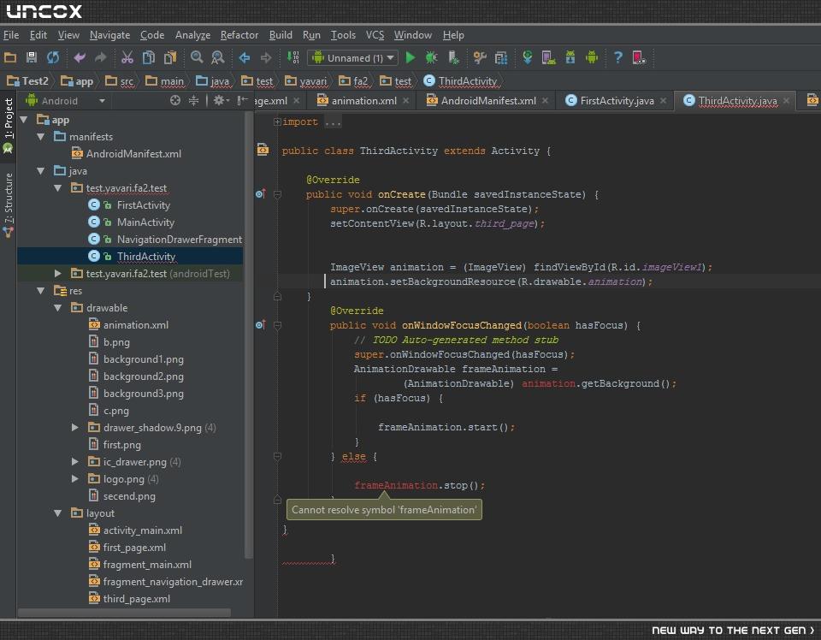Viewport: 821px width, 640px height.
Task: Start debugging with the green bug icon
Action: coord(431,57)
